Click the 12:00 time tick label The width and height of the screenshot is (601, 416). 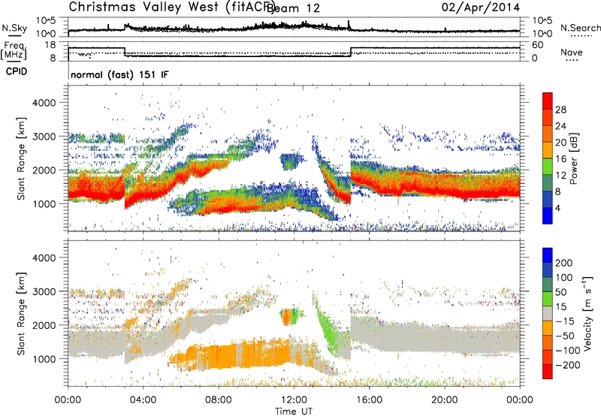point(294,400)
